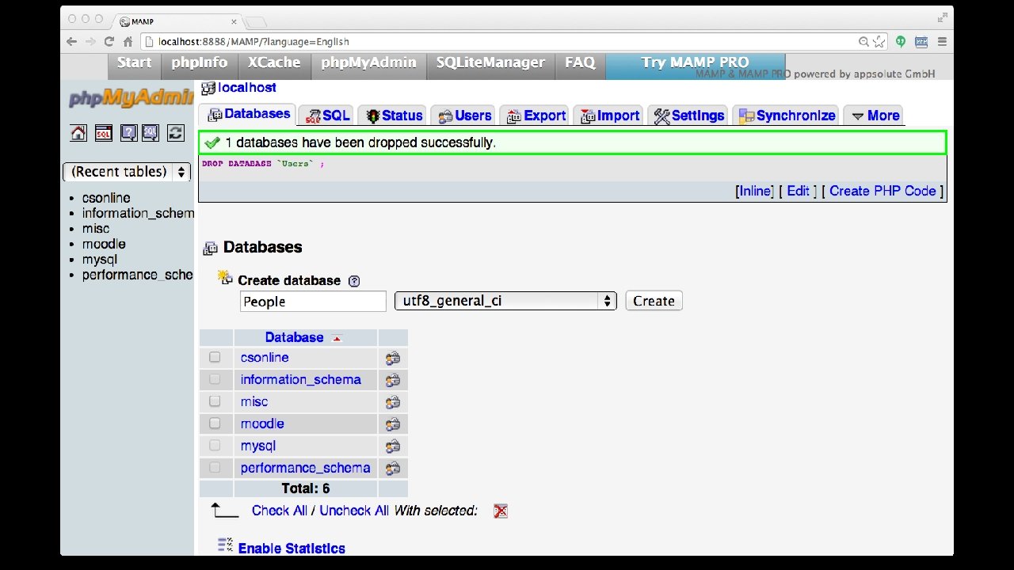The height and width of the screenshot is (570, 1014).
Task: Sort by the Database column header
Action: pos(294,337)
